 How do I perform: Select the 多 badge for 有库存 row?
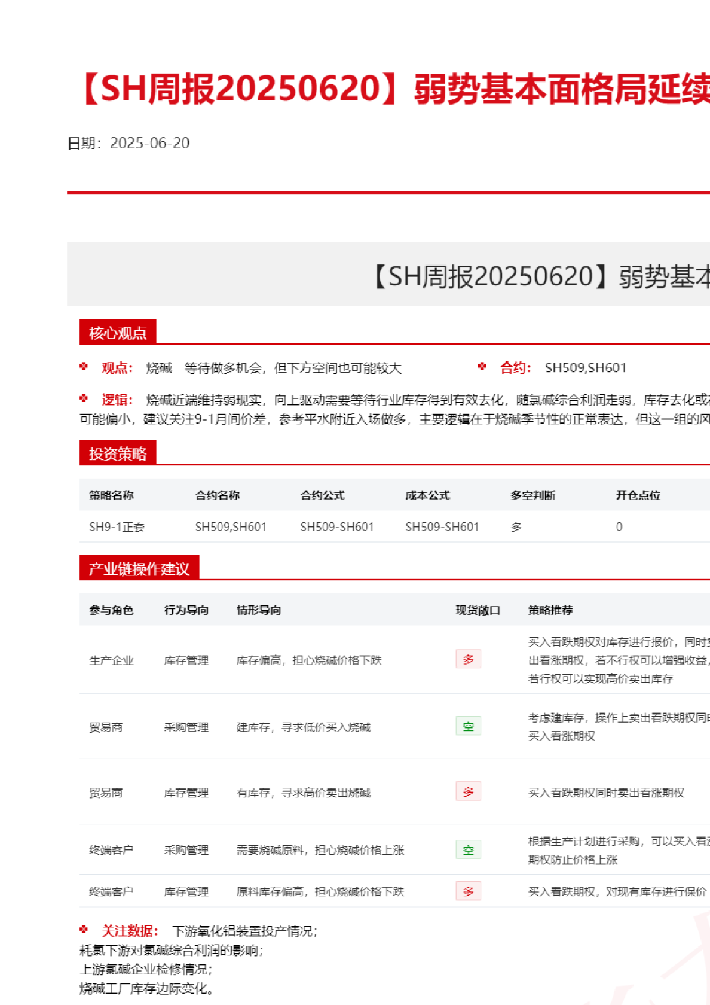[468, 791]
